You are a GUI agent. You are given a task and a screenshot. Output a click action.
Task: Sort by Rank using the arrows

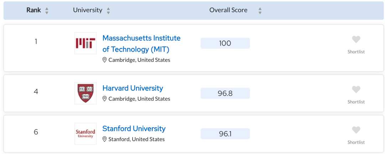[47, 11]
